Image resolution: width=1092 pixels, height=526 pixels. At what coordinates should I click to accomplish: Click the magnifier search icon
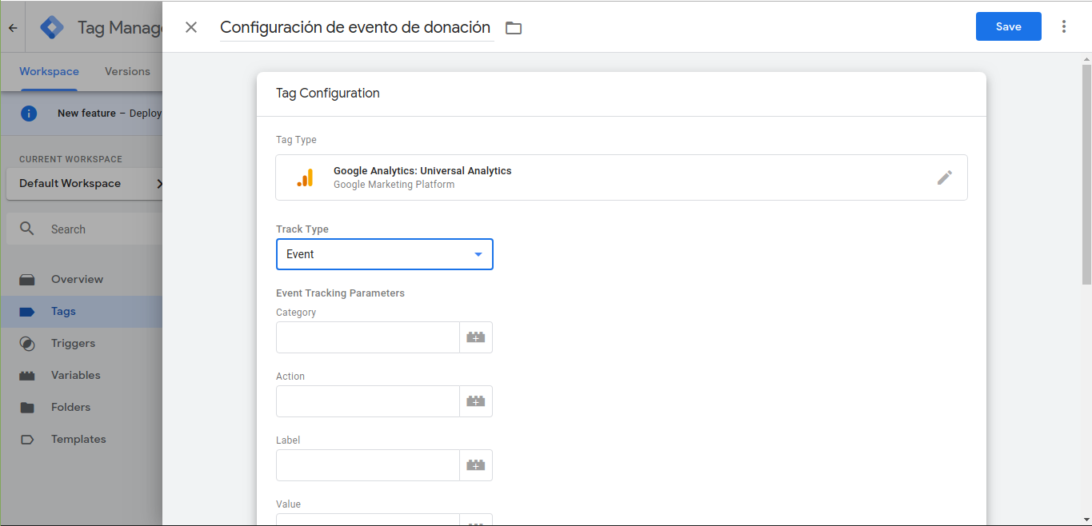tap(27, 229)
